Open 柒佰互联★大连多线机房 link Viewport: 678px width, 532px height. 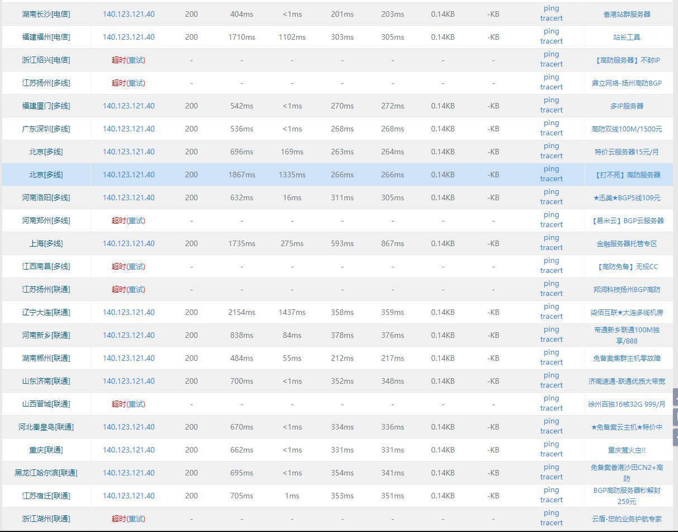tap(627, 312)
